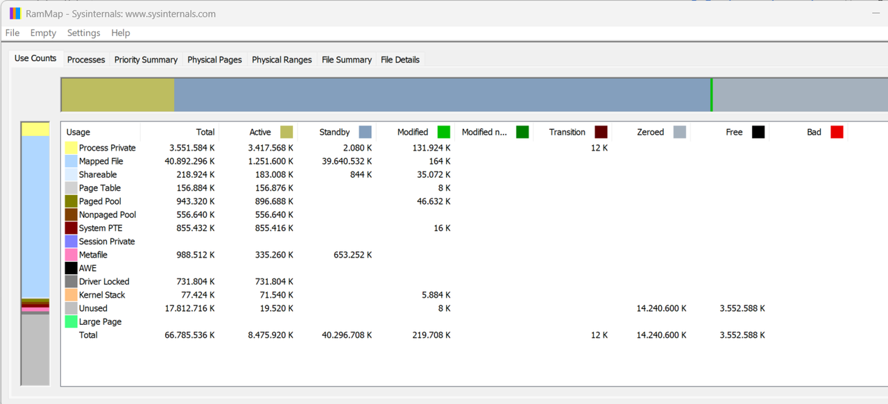This screenshot has height=404, width=888.
Task: Open the File Details tab
Action: (400, 60)
